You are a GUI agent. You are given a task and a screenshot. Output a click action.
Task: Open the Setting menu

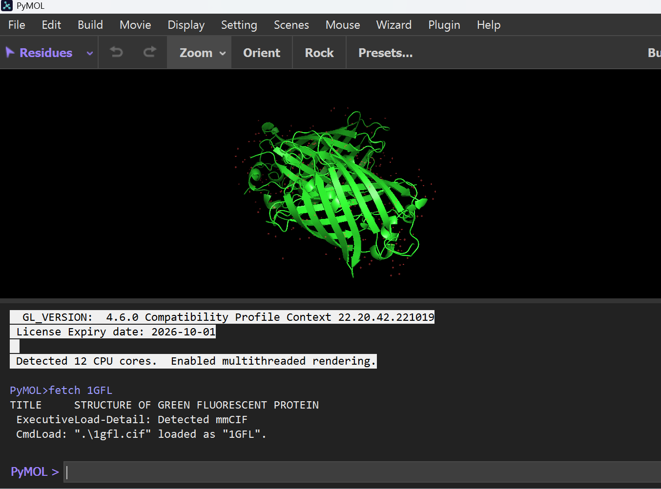click(239, 25)
